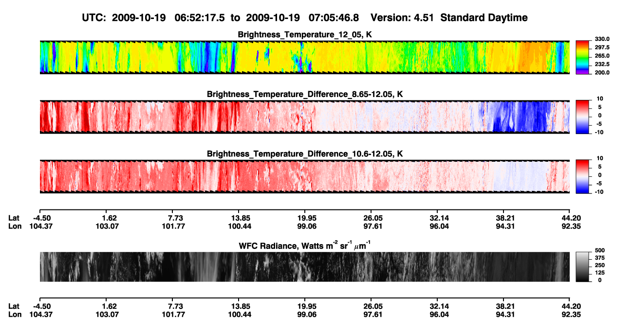Click the WFC Radiance grayscale image strip
The height and width of the screenshot is (325, 633).
pos(304,267)
